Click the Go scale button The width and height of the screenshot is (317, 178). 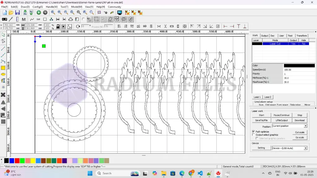tap(300, 138)
